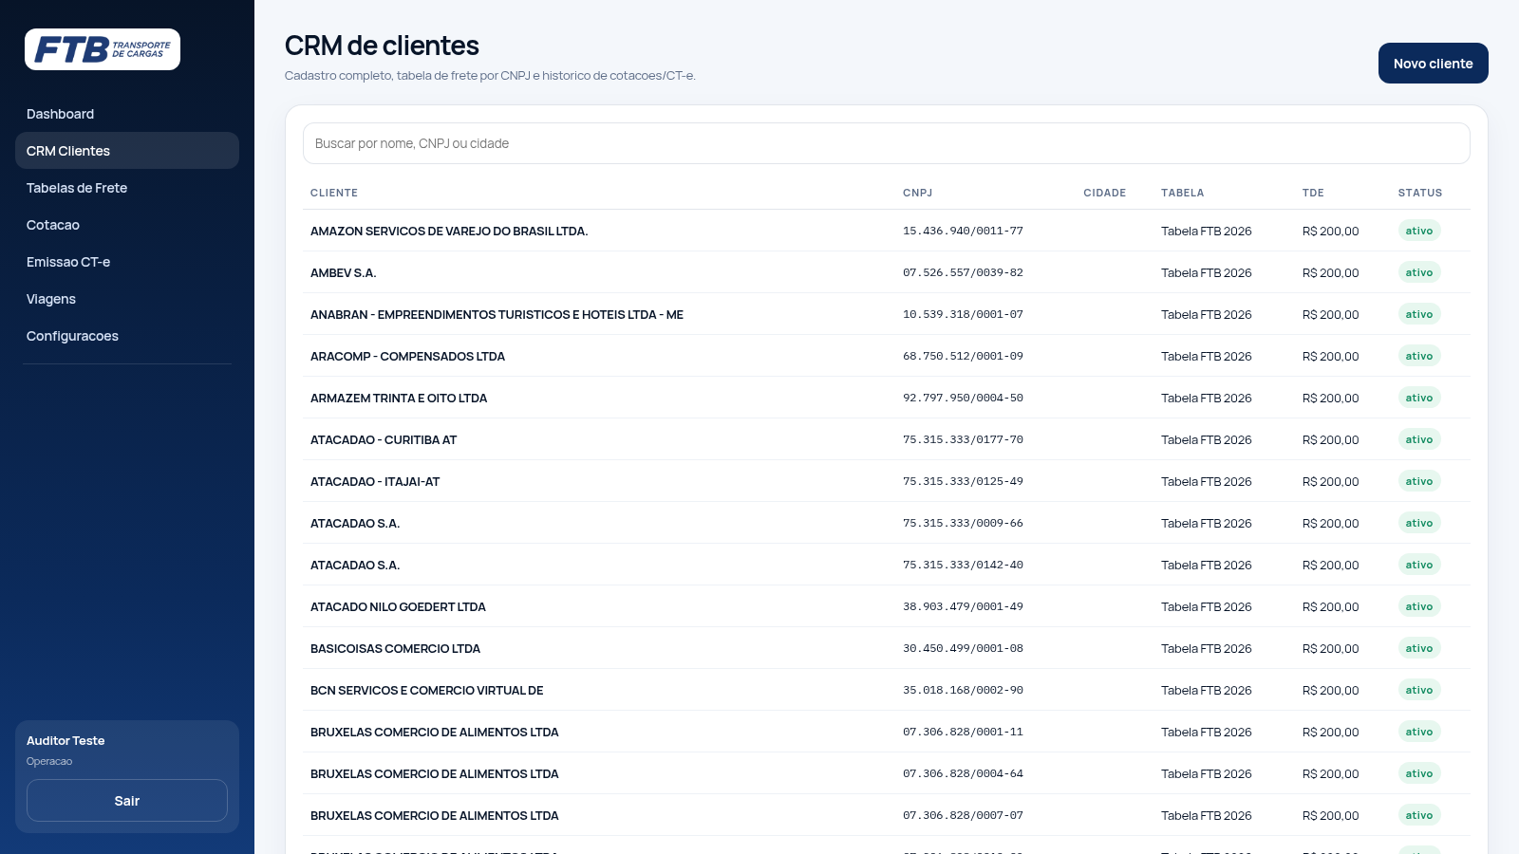
Task: Click the TABELA column header
Action: coord(1183,193)
